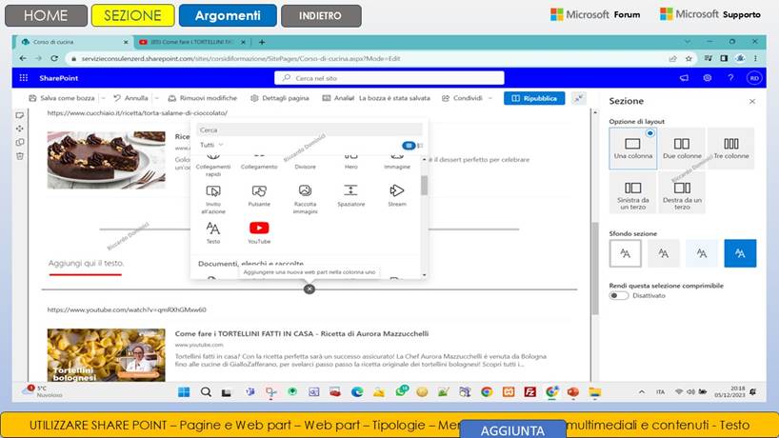This screenshot has width=779, height=438.
Task: Select the Testo web part
Action: click(x=213, y=232)
